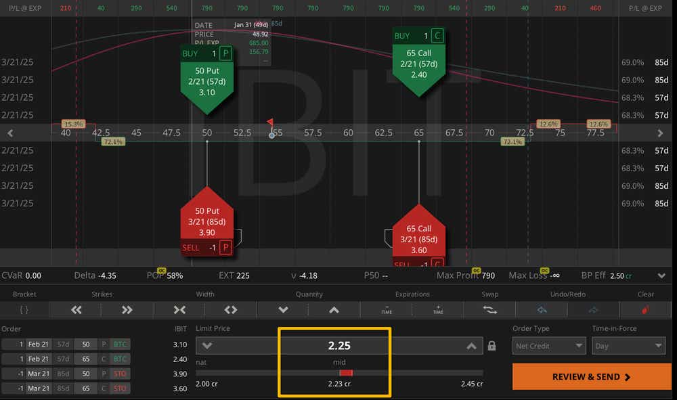This screenshot has width=677, height=400.
Task: Click the Delta -4.35 statistic
Action: 95,275
